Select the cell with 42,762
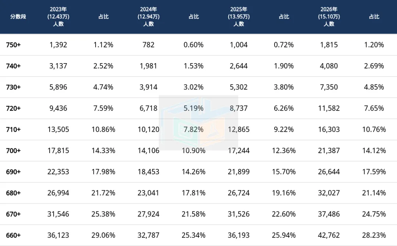The width and height of the screenshot is (397, 246). pos(329,235)
